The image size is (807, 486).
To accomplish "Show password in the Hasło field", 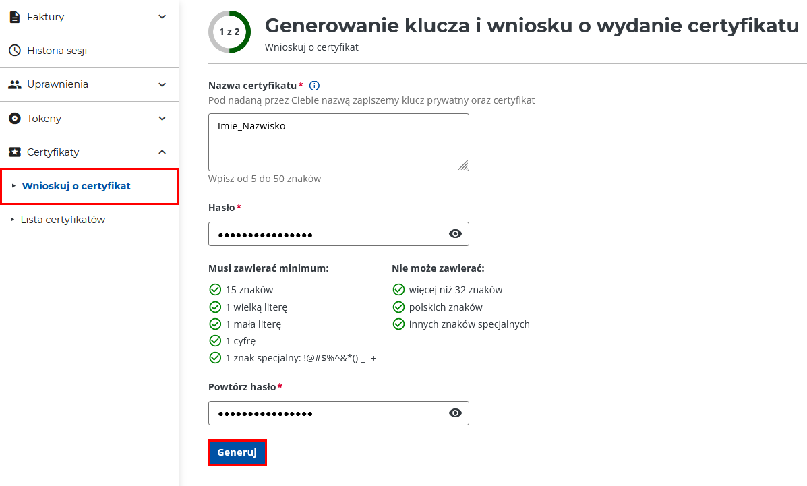I will 455,234.
